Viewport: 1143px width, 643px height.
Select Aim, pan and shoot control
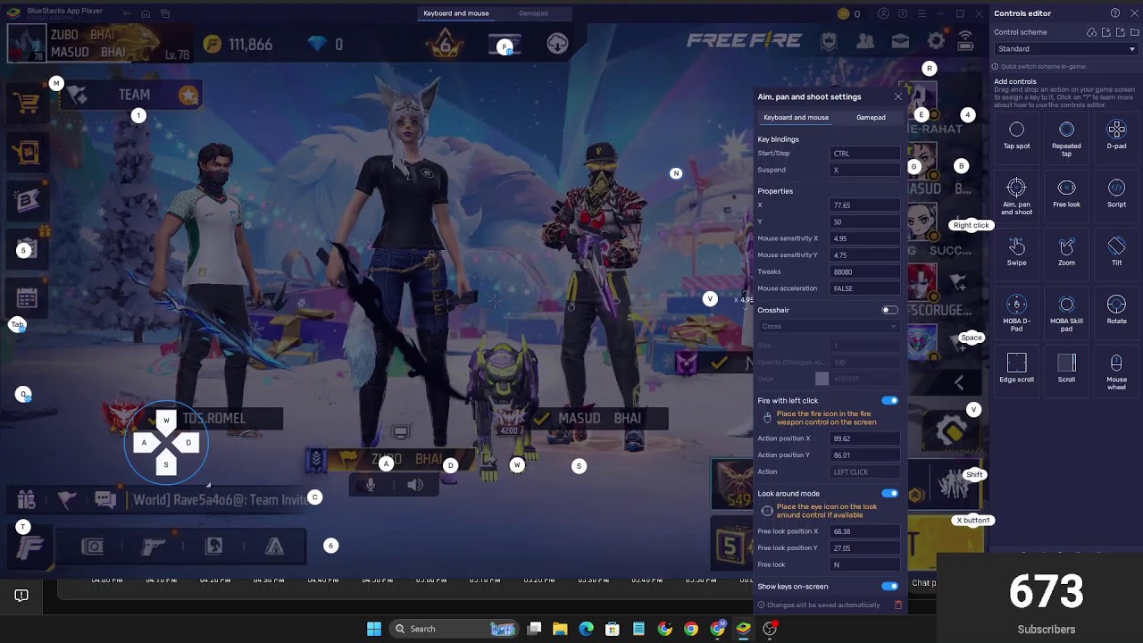point(1016,196)
